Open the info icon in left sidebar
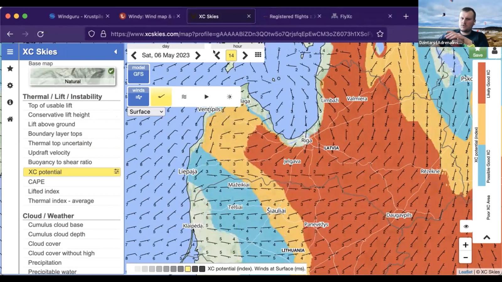The width and height of the screenshot is (502, 282). click(10, 102)
